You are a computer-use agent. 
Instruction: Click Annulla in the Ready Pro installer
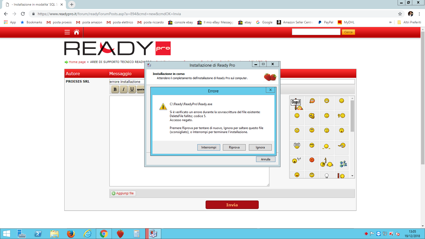pos(266,159)
